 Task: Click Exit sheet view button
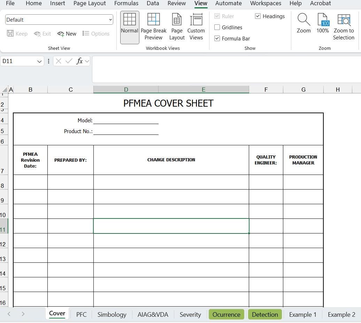[42, 33]
